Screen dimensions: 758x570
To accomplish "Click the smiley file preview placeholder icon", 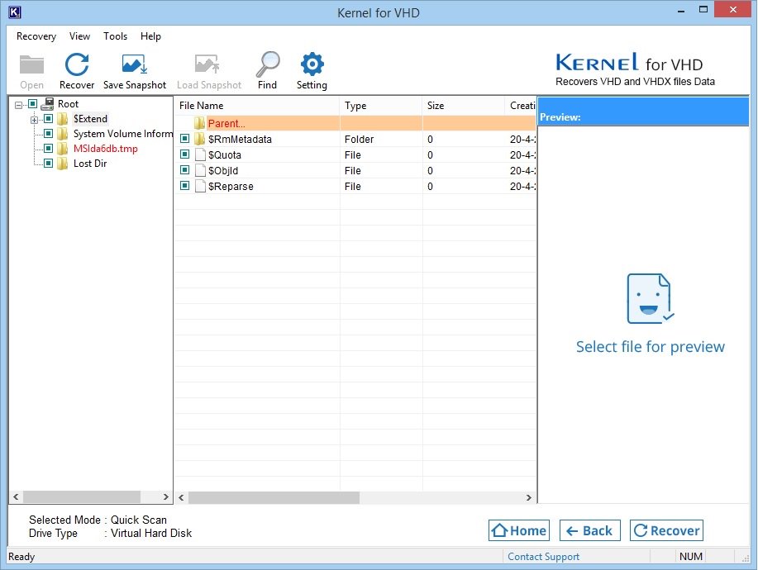I will 650,298.
